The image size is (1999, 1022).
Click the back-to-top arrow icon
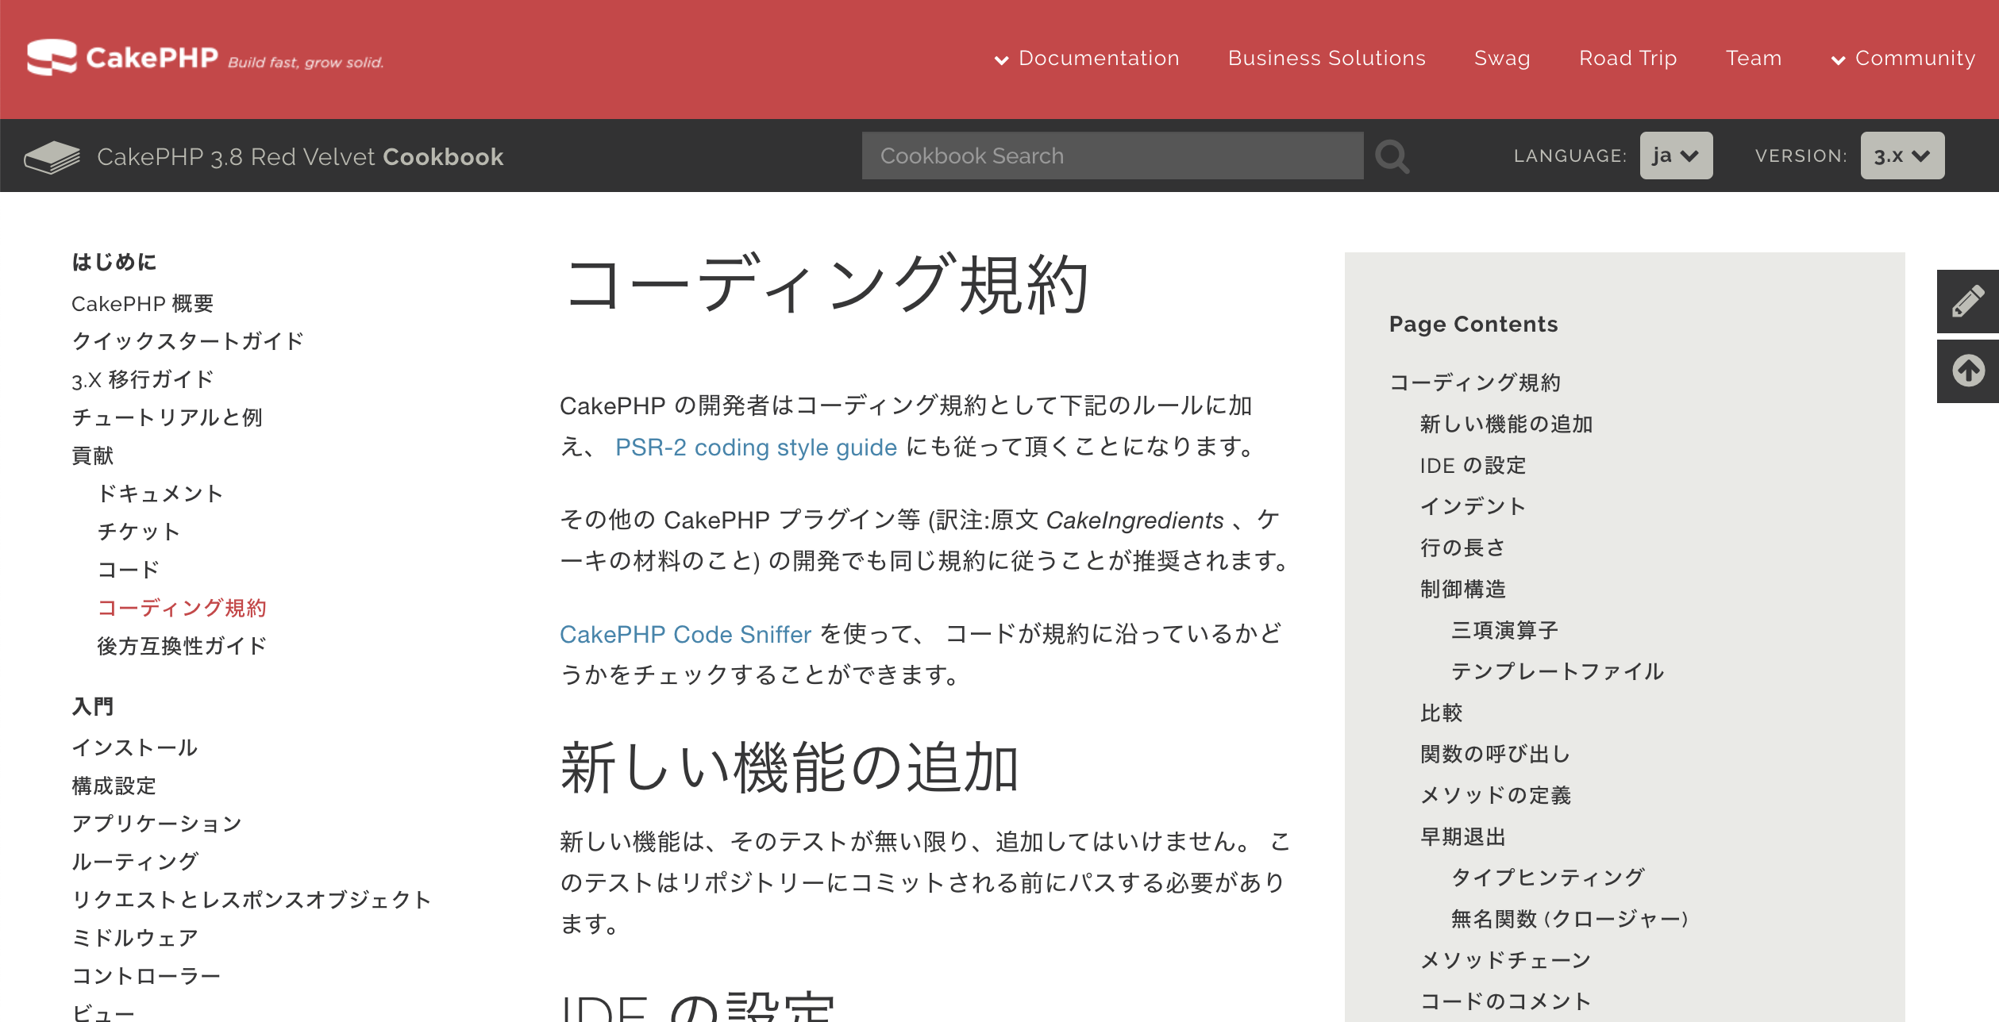(1968, 371)
